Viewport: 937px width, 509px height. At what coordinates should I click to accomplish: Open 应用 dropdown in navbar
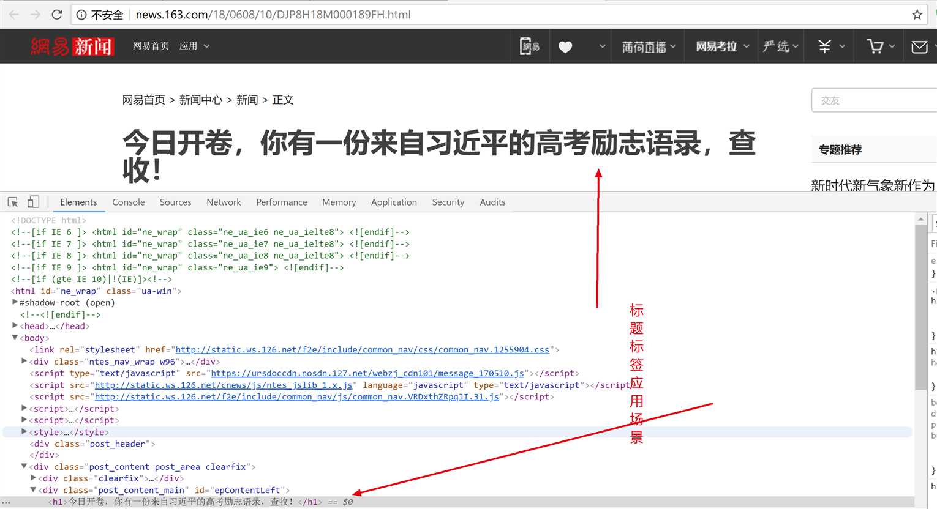tap(194, 46)
